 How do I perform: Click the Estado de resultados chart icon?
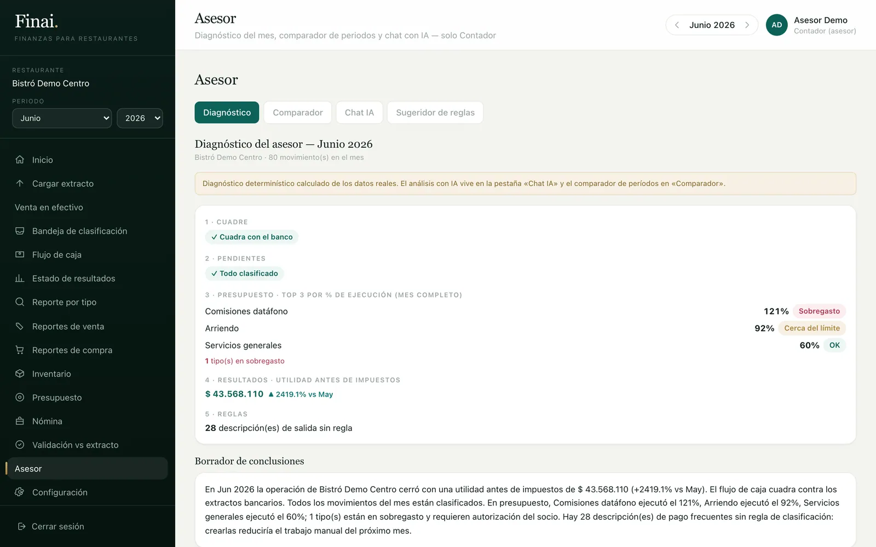(x=20, y=278)
